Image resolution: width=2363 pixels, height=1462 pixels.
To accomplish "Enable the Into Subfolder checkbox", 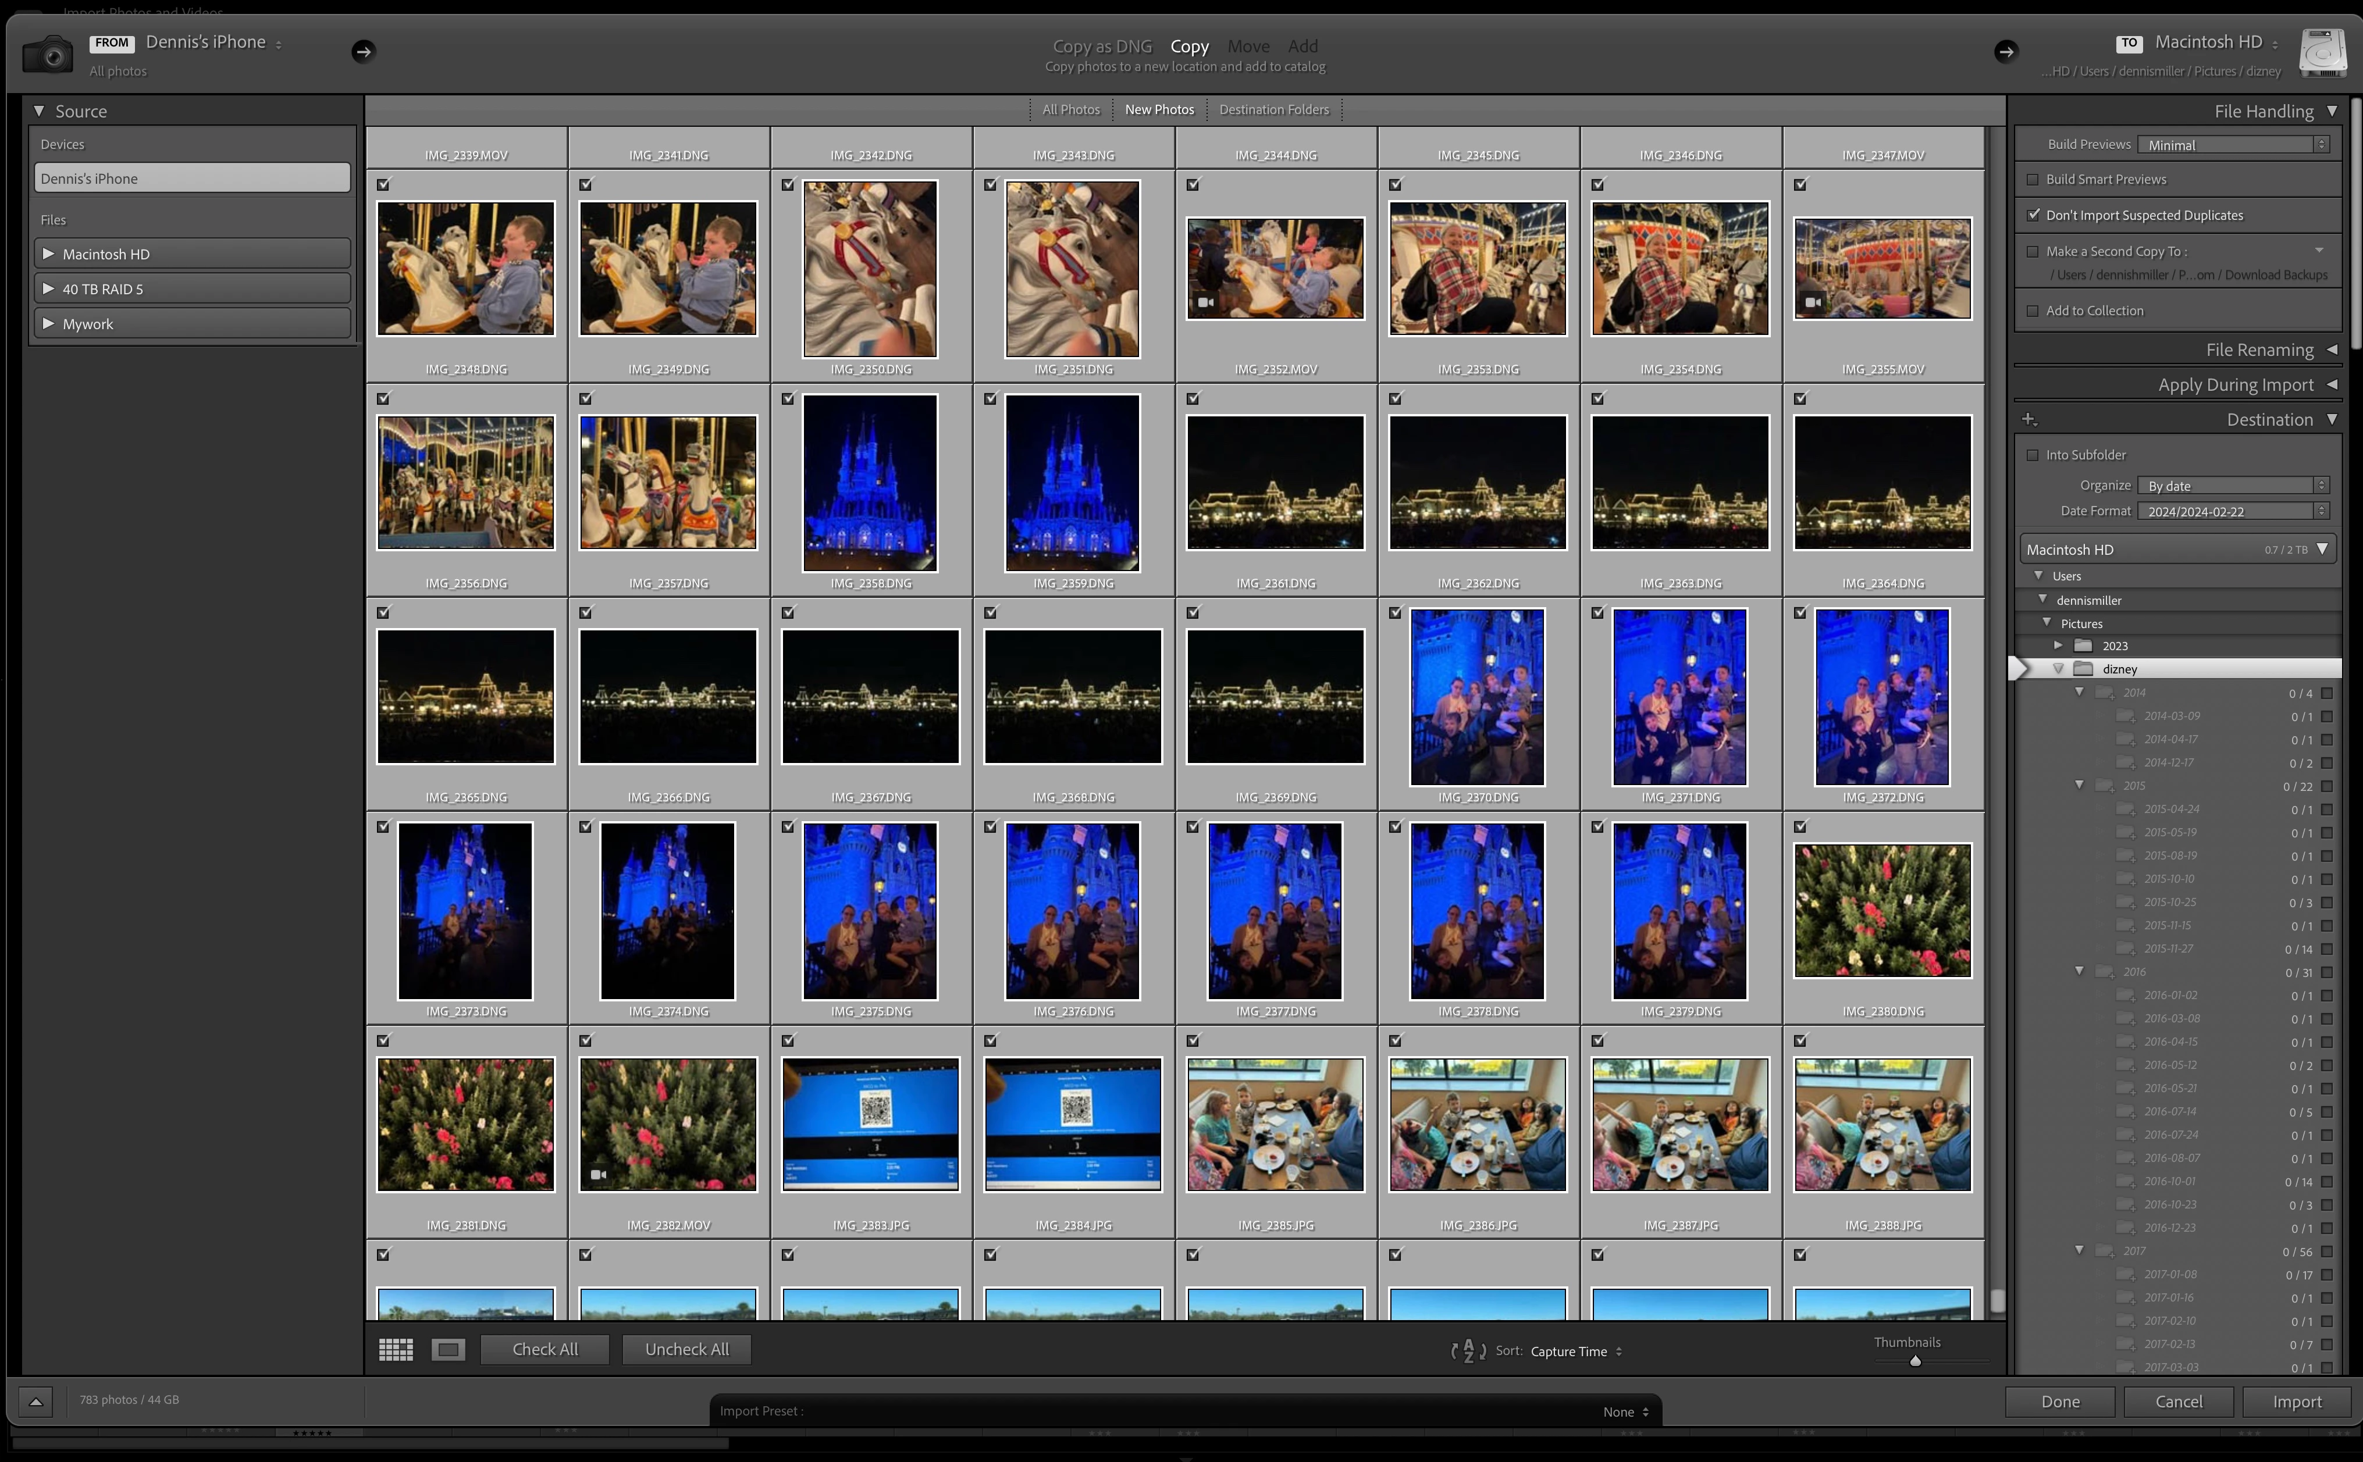I will (x=2032, y=455).
